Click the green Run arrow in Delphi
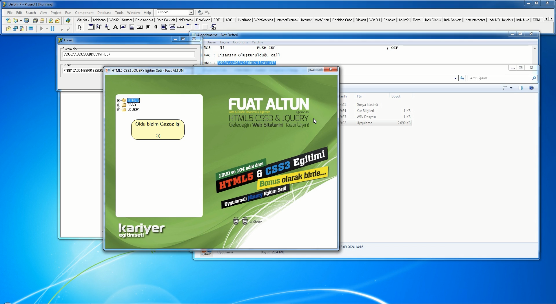 click(41, 29)
